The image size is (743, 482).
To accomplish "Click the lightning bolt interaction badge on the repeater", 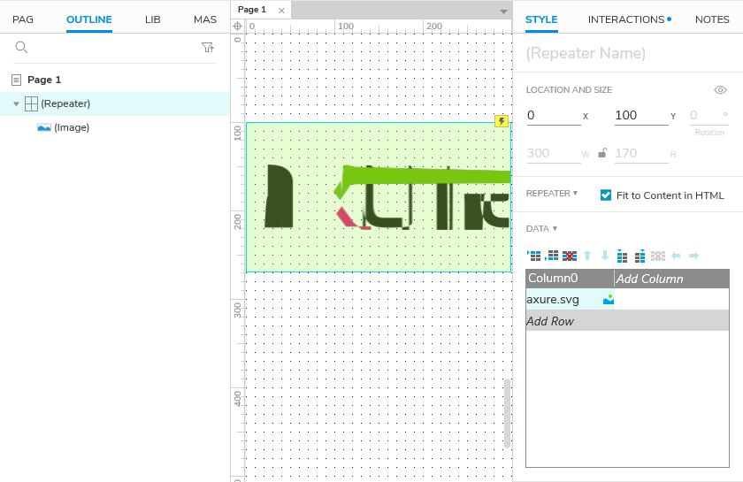I will (502, 121).
